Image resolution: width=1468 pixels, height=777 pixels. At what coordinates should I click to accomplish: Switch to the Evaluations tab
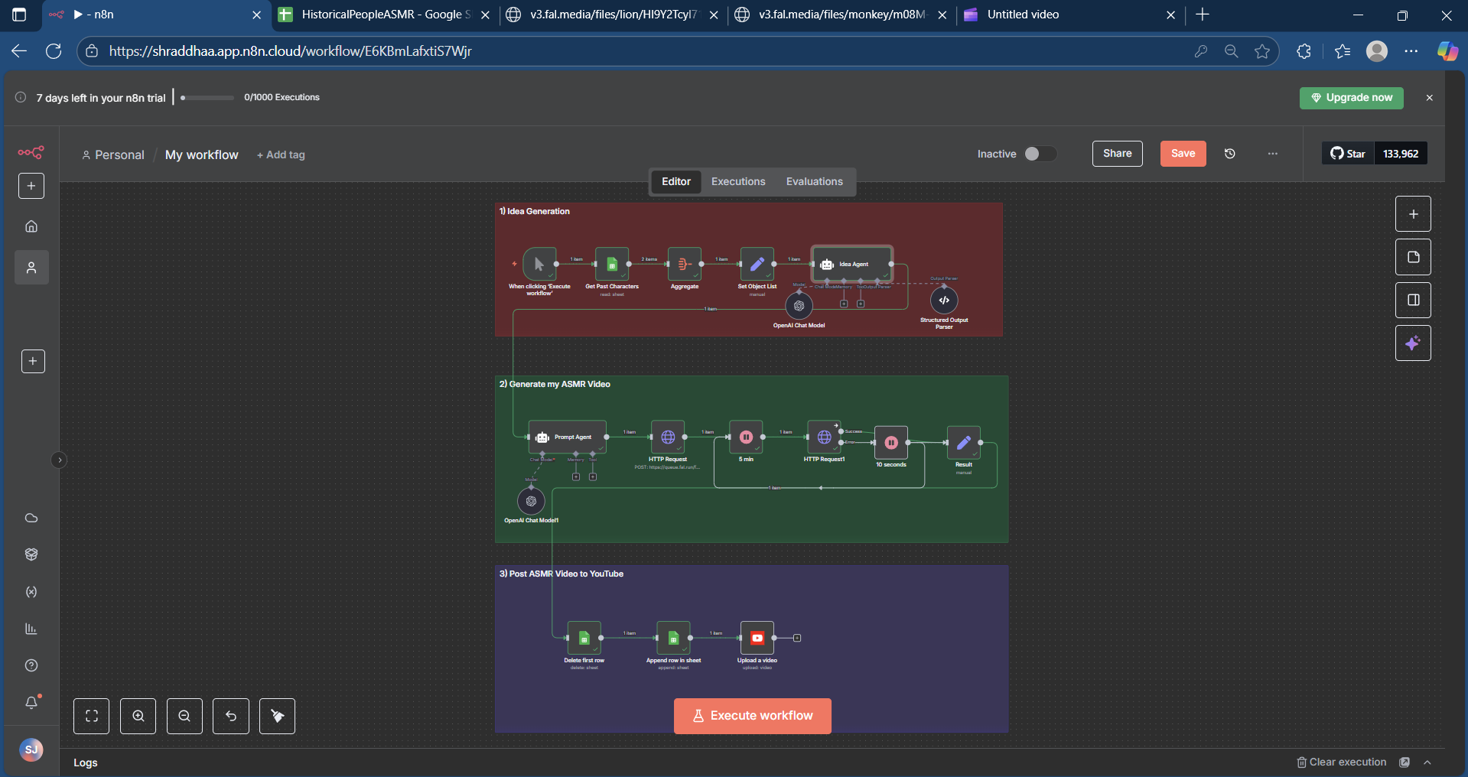coord(815,181)
